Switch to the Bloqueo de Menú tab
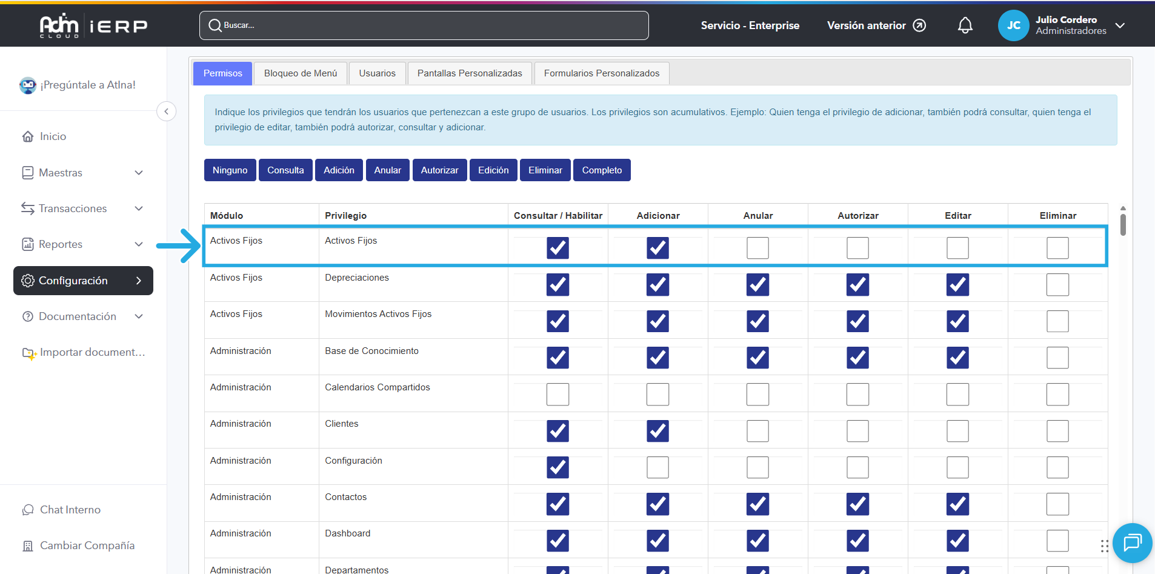1155x574 pixels. click(x=300, y=73)
